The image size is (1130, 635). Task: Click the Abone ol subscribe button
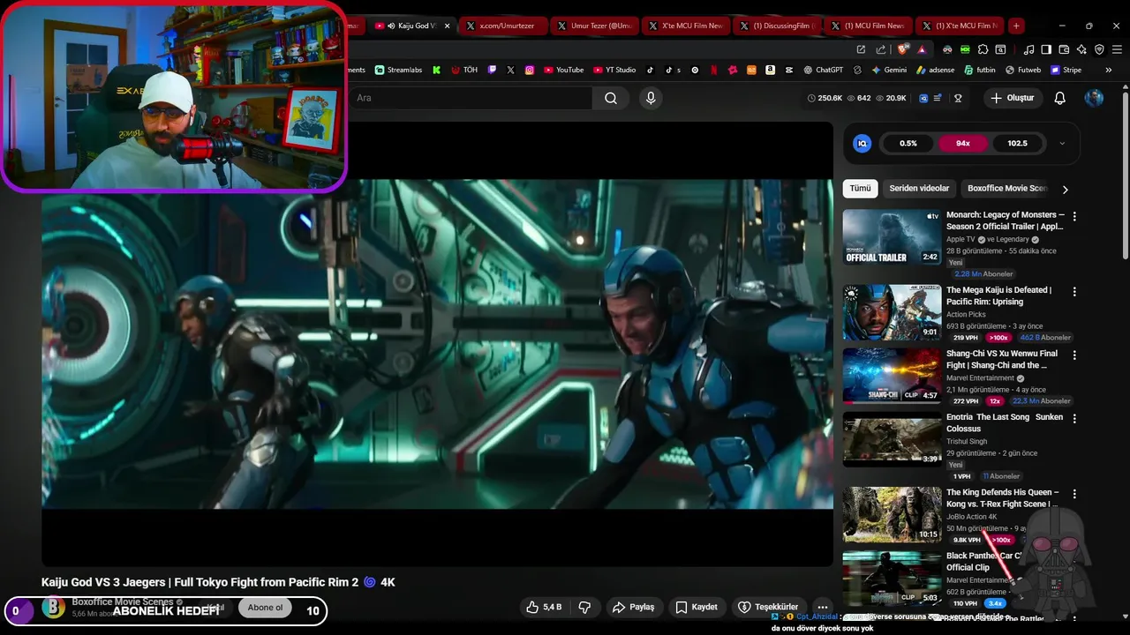(x=265, y=608)
